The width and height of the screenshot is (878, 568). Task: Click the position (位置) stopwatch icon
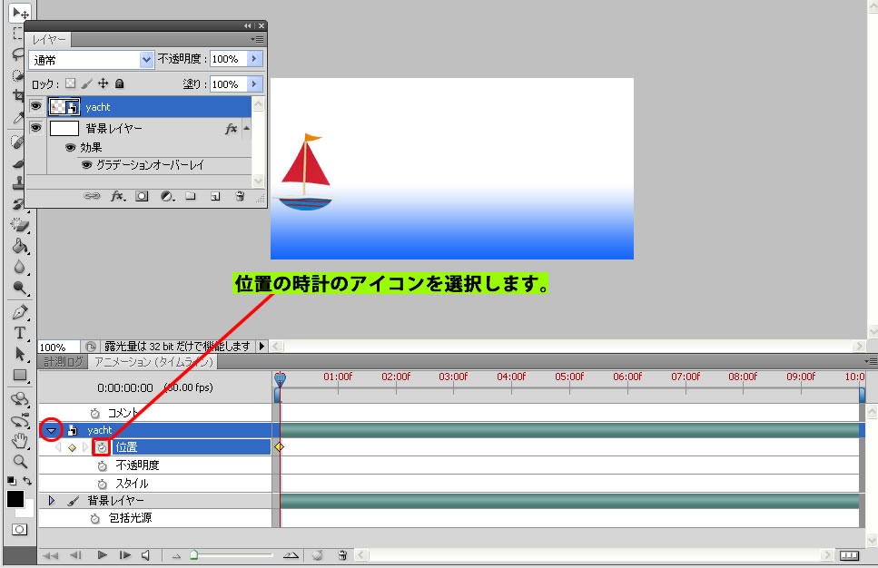pyautogui.click(x=102, y=447)
